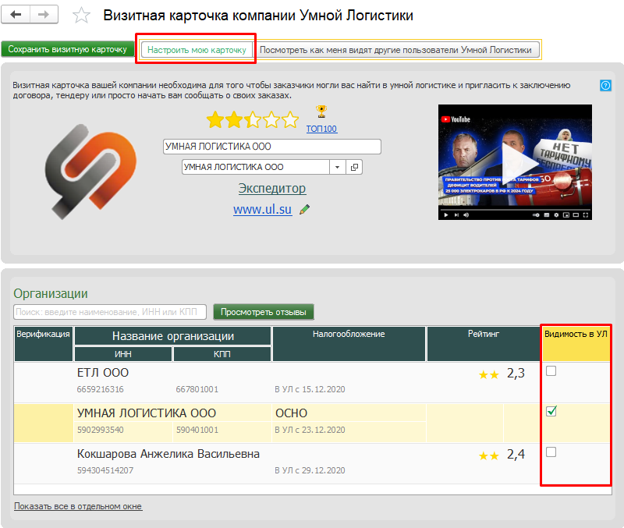Click INN value 594304514207
This screenshot has height=528, width=624.
coord(105,470)
